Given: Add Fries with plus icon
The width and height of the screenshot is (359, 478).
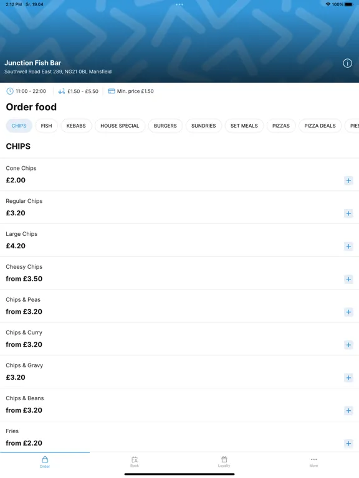Looking at the screenshot, I should click(348, 444).
